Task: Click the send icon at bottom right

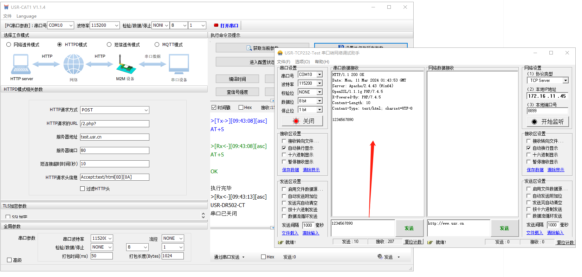Action: [x=380, y=257]
